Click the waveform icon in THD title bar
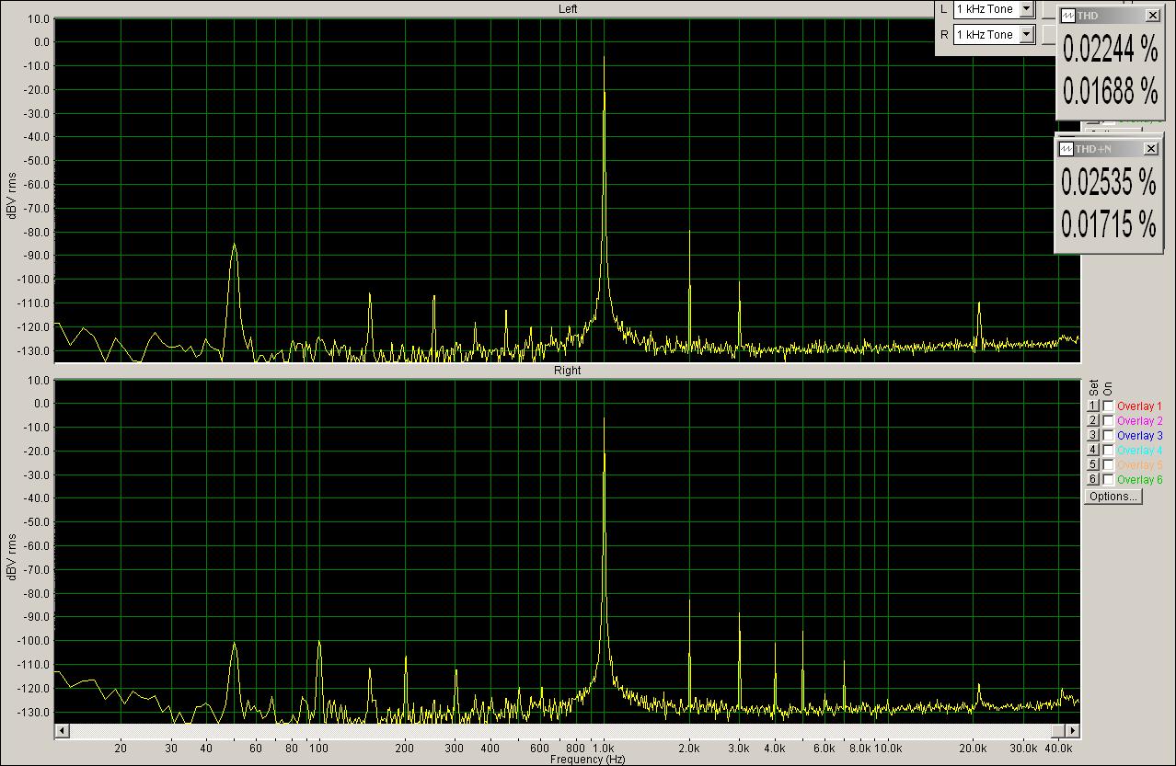 tap(1067, 16)
